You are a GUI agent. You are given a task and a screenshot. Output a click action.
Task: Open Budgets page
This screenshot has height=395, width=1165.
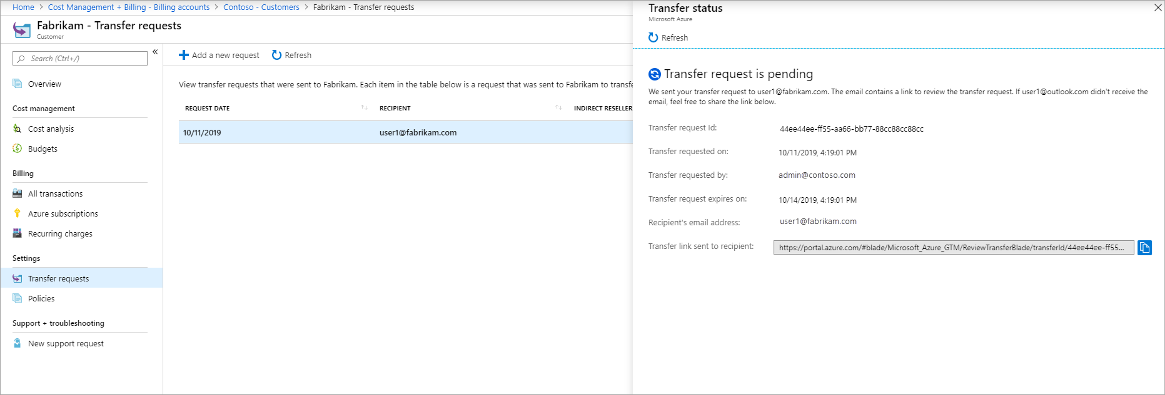43,149
